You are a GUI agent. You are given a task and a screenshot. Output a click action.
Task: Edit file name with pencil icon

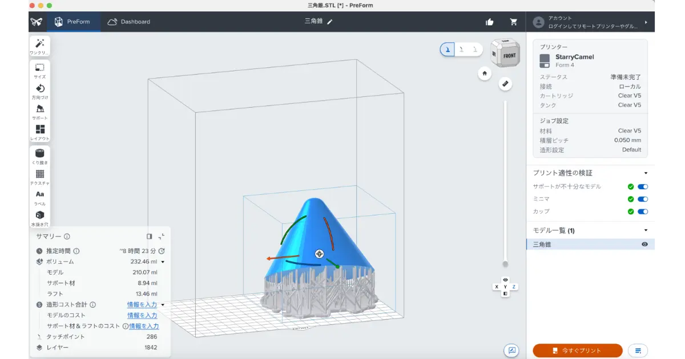point(330,22)
